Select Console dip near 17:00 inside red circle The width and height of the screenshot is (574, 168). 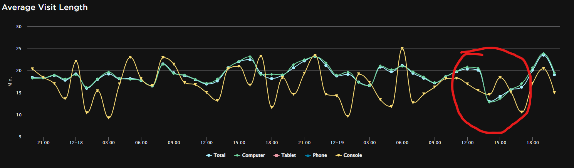point(522,112)
